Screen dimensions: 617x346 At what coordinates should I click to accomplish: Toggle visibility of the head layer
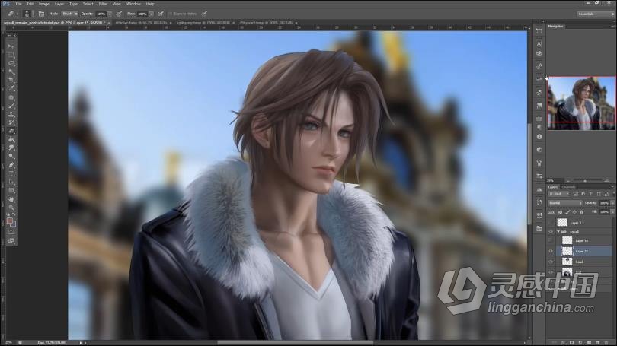click(x=551, y=262)
